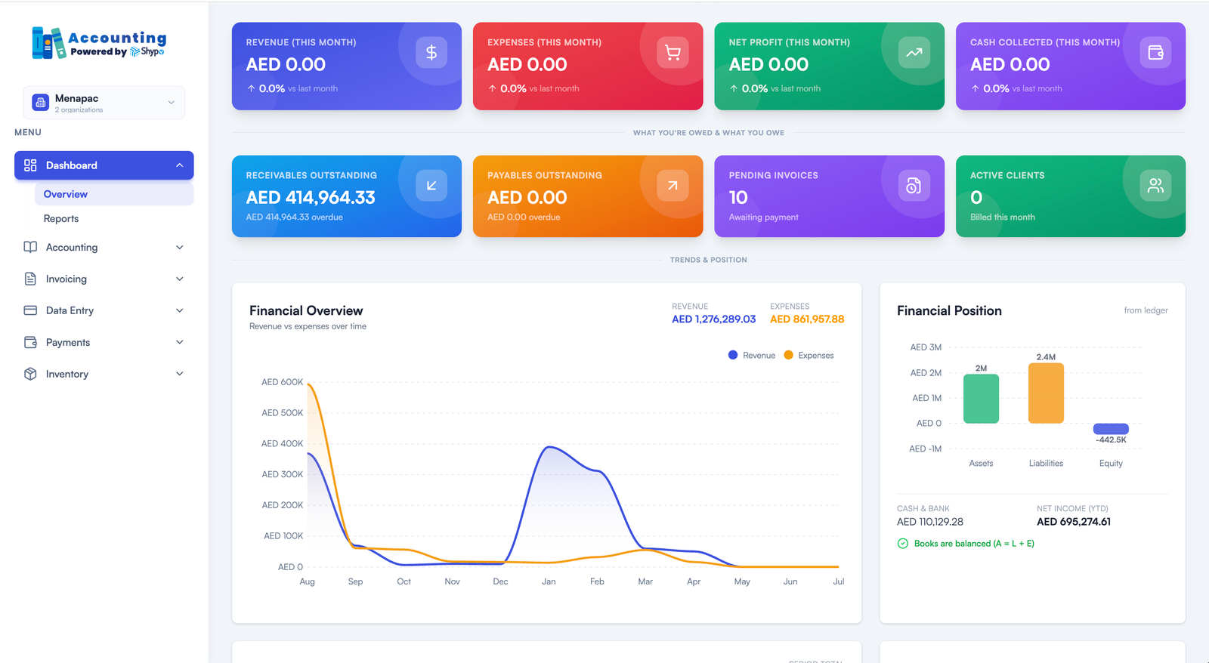Toggle the Expenses legend dot in chart
This screenshot has height=663, width=1209.
click(x=789, y=355)
